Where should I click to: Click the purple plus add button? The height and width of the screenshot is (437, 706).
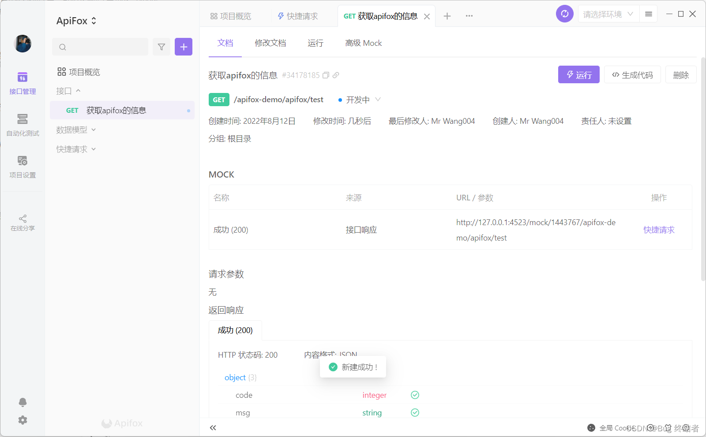pyautogui.click(x=184, y=47)
